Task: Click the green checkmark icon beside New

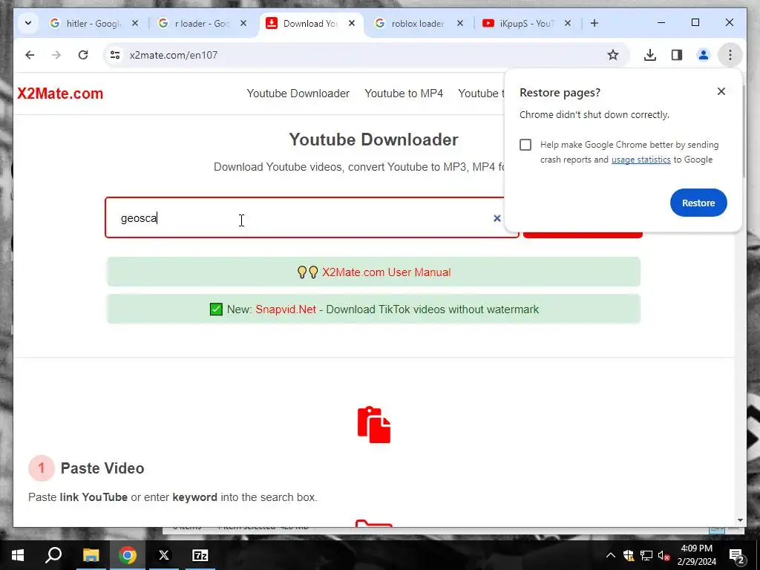Action: (216, 309)
